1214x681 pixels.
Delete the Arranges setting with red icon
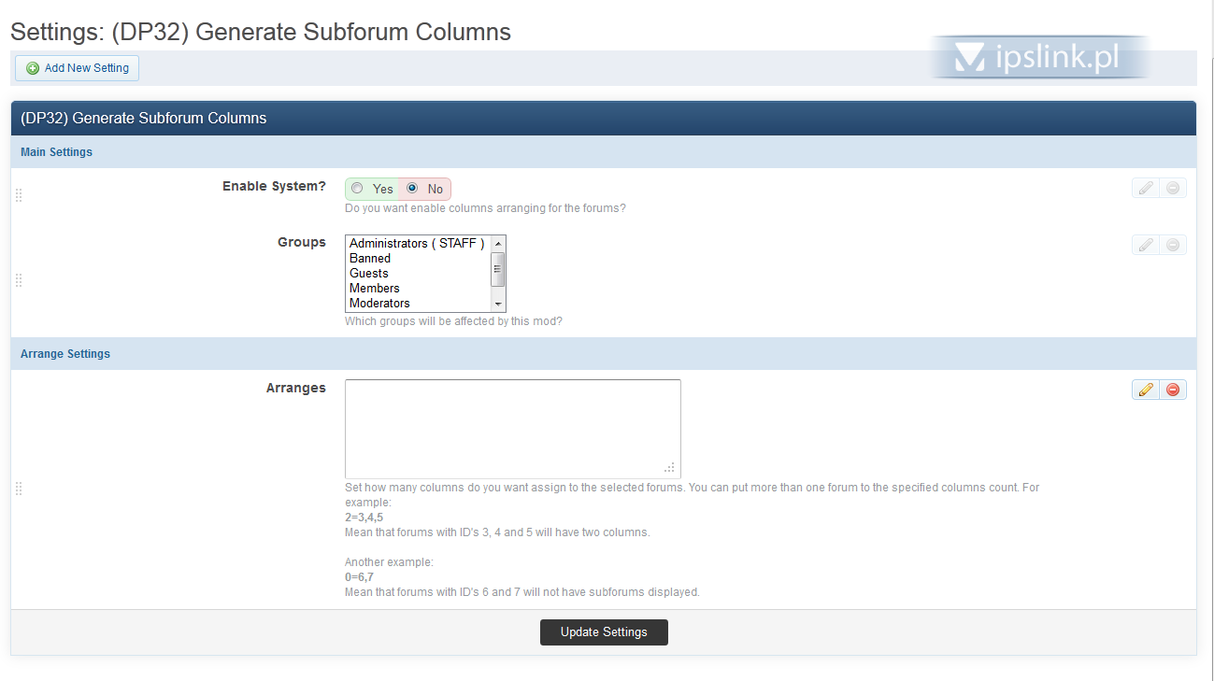pos(1173,390)
